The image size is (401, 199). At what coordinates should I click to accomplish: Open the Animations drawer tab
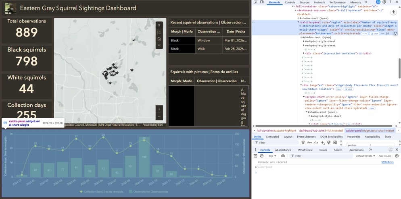(356, 150)
